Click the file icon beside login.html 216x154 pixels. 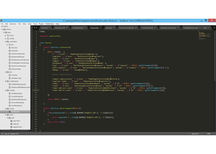(11, 121)
